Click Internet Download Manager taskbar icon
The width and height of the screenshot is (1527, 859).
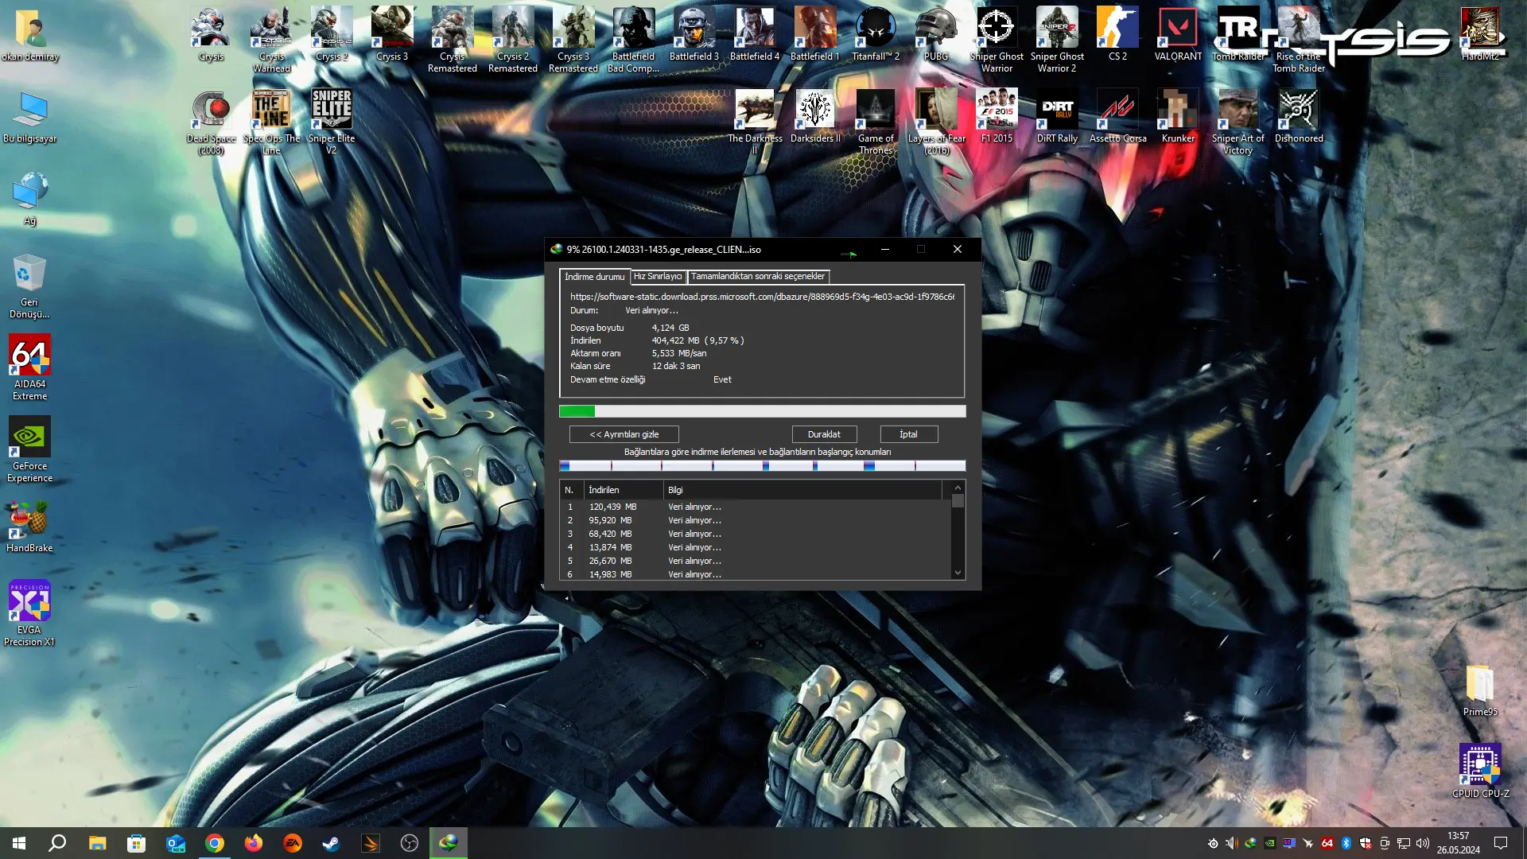point(449,843)
